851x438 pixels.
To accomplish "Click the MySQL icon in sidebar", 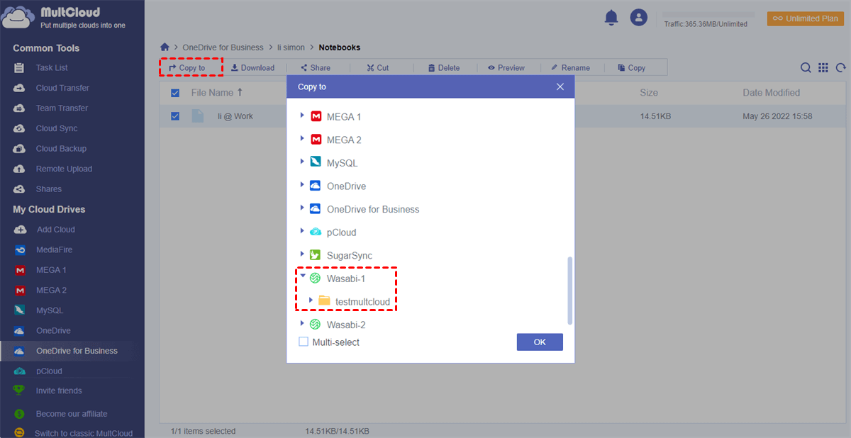I will (21, 310).
